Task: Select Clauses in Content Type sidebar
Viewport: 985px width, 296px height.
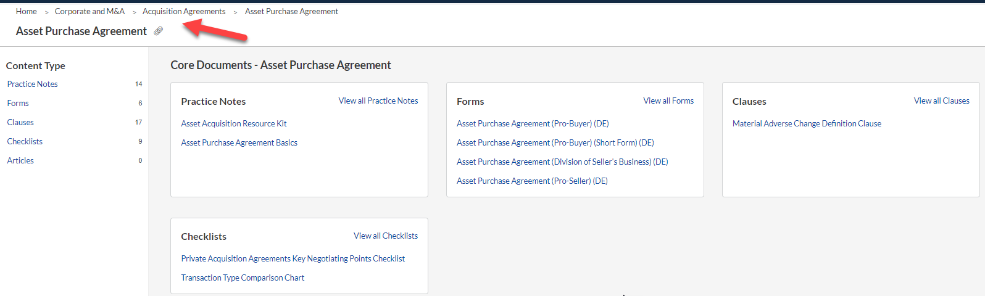Action: tap(20, 122)
